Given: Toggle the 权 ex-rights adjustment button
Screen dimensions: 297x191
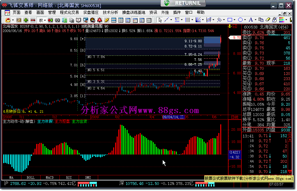Looking at the screenshot, I should click(x=41, y=20).
